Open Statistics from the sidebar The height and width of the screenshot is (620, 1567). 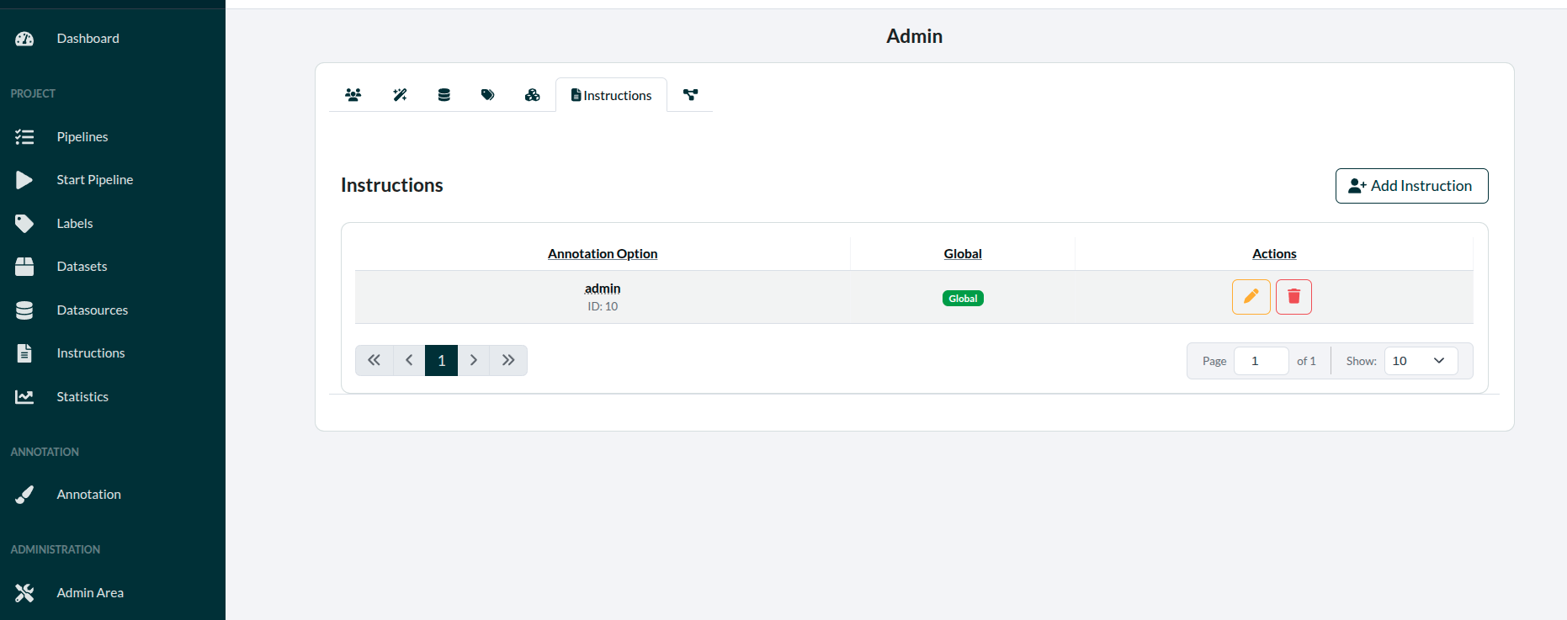(x=82, y=397)
